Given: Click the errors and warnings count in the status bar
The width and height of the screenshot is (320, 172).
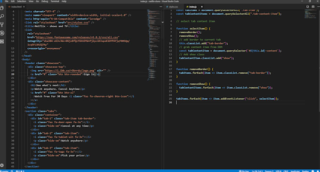Looking at the screenshot, I should [x=20, y=171].
